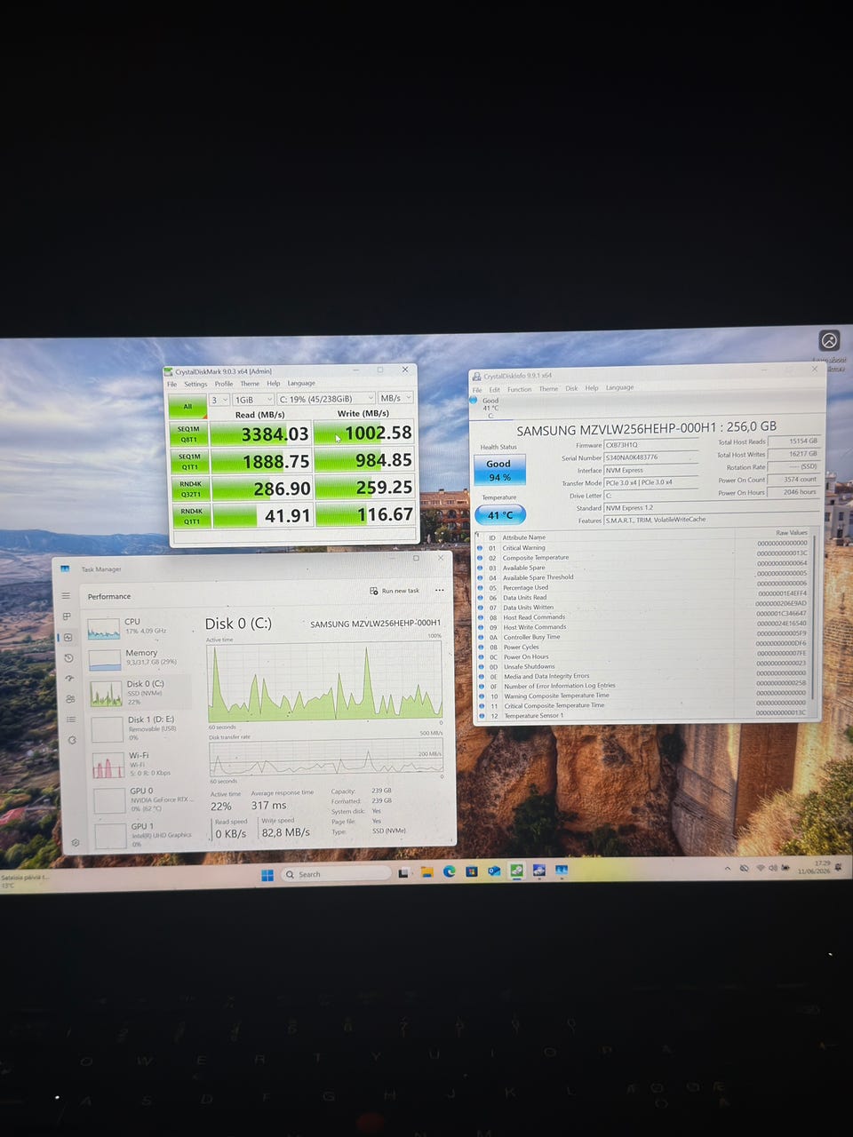This screenshot has height=1137, width=853.
Task: Select GPU 1 Intel UHD Graphics entry
Action: 144,834
